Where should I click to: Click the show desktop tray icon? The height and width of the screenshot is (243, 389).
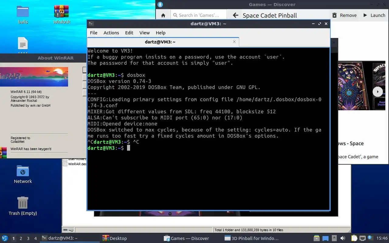tap(325, 238)
